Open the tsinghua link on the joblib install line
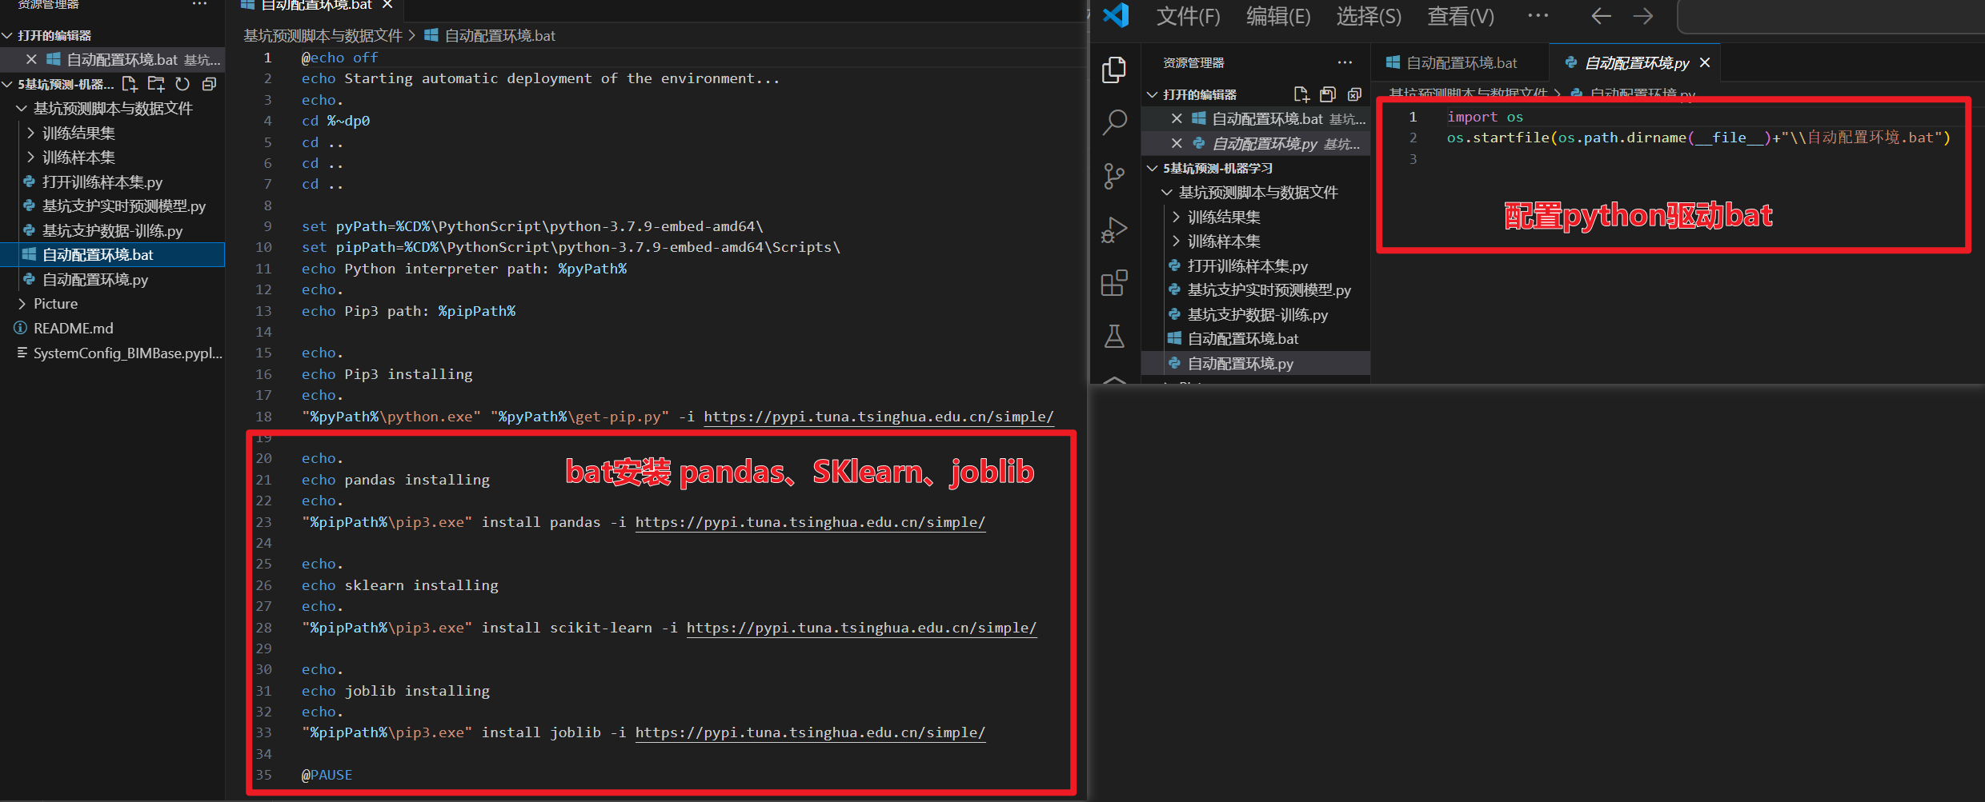 [x=810, y=732]
